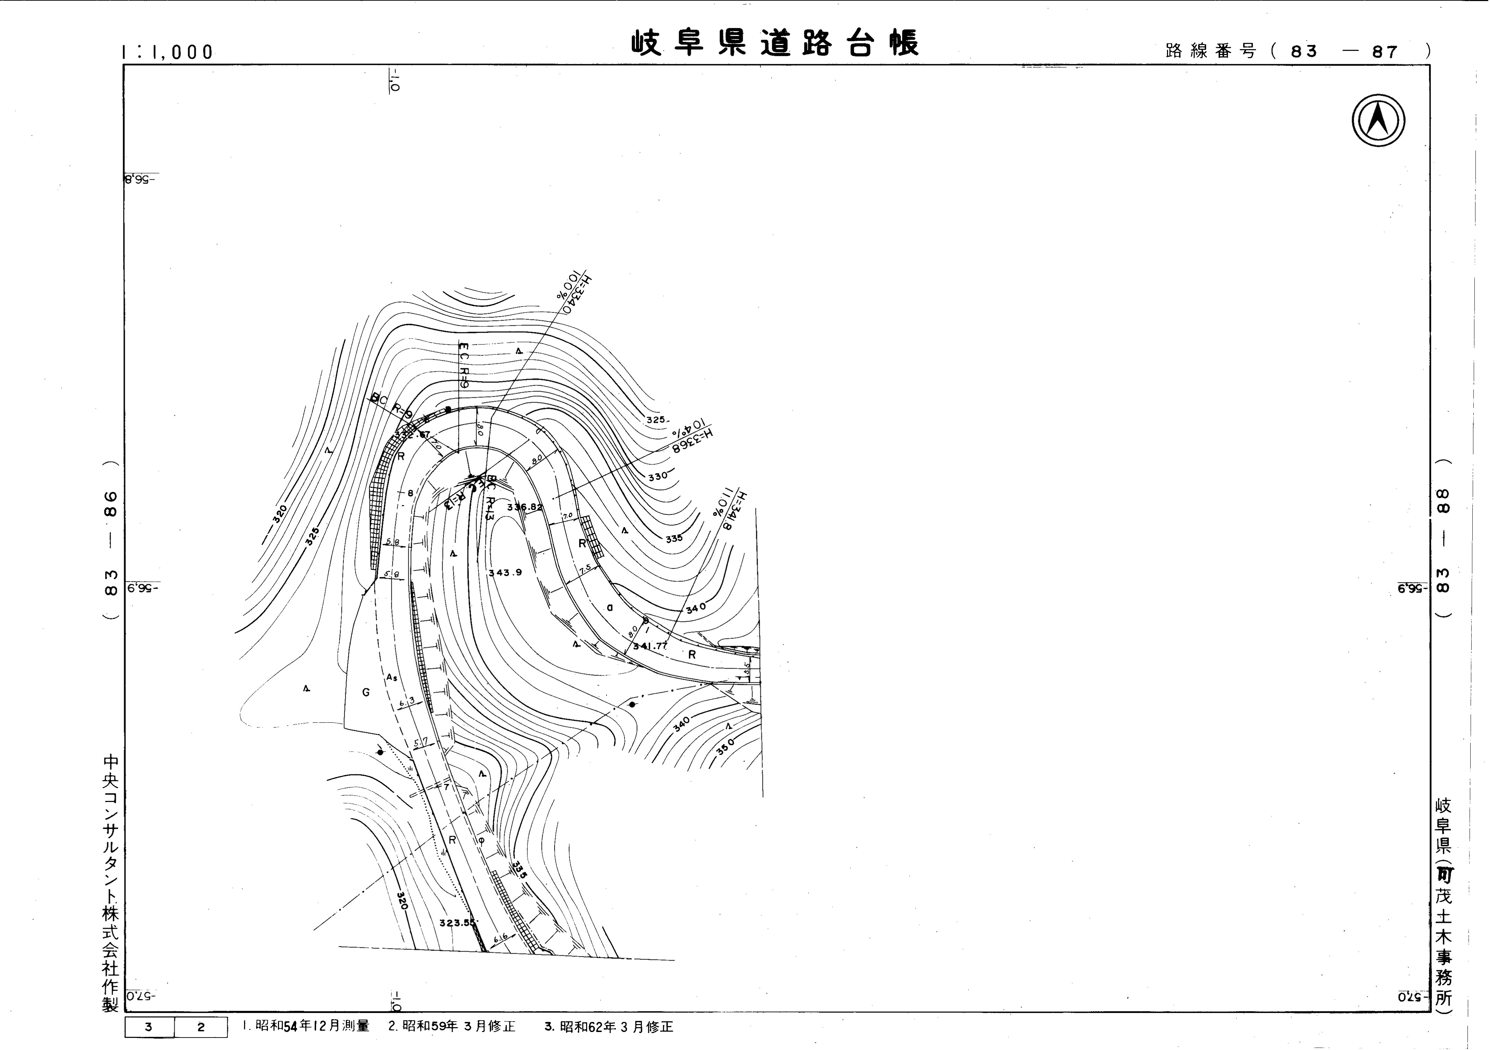Select the box numbered 2 at bottom-left
This screenshot has height=1050, width=1490.
[x=201, y=1027]
